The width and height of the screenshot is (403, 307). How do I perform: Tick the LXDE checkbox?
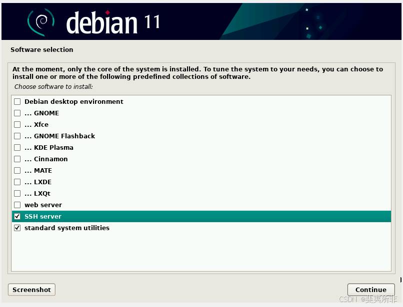tap(17, 182)
